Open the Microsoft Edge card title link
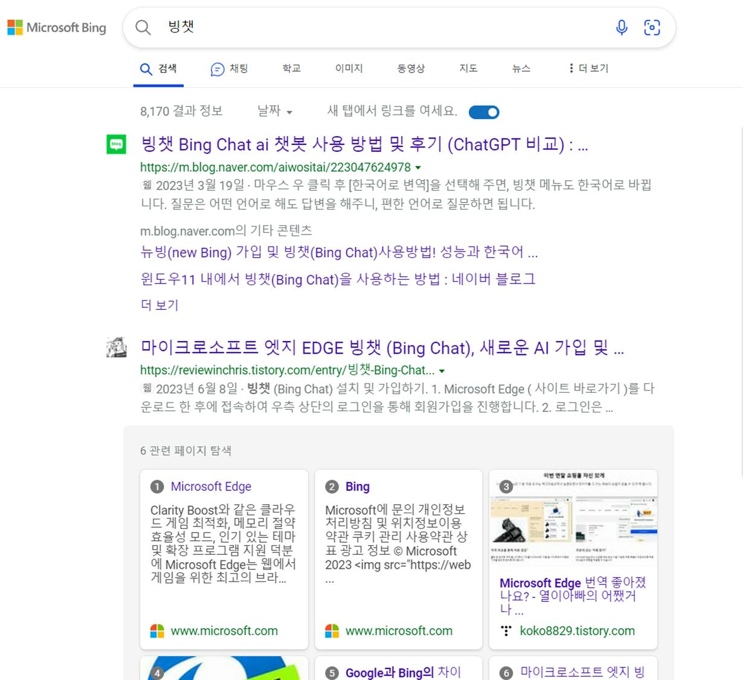The image size is (743, 680). 211,487
